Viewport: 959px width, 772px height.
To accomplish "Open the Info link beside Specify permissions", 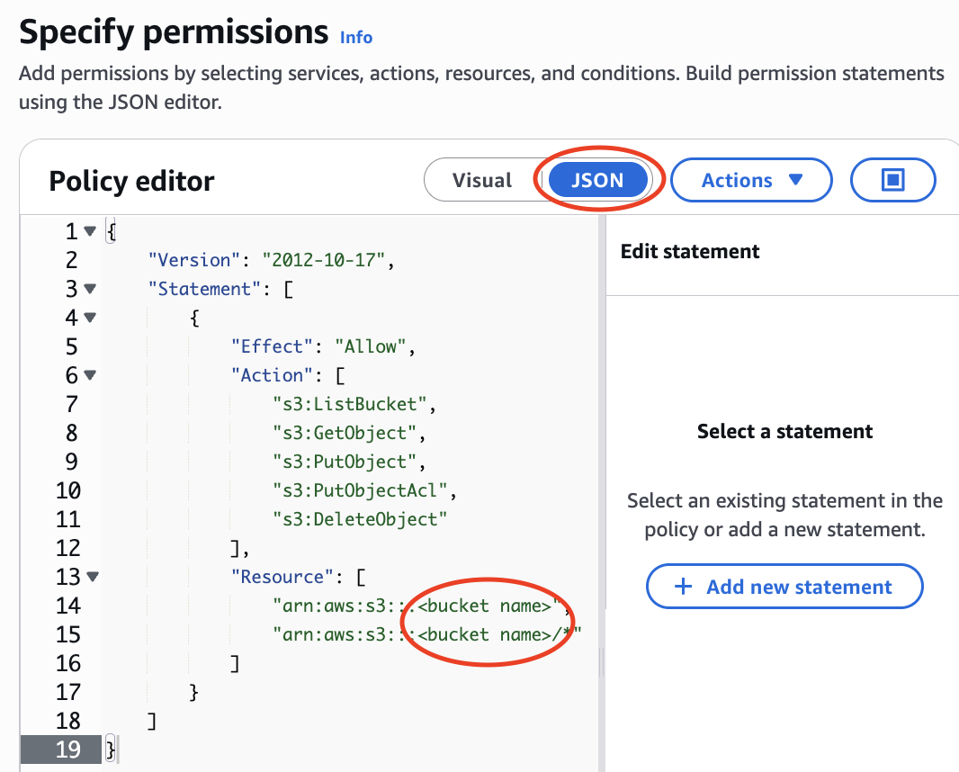I will [x=356, y=37].
